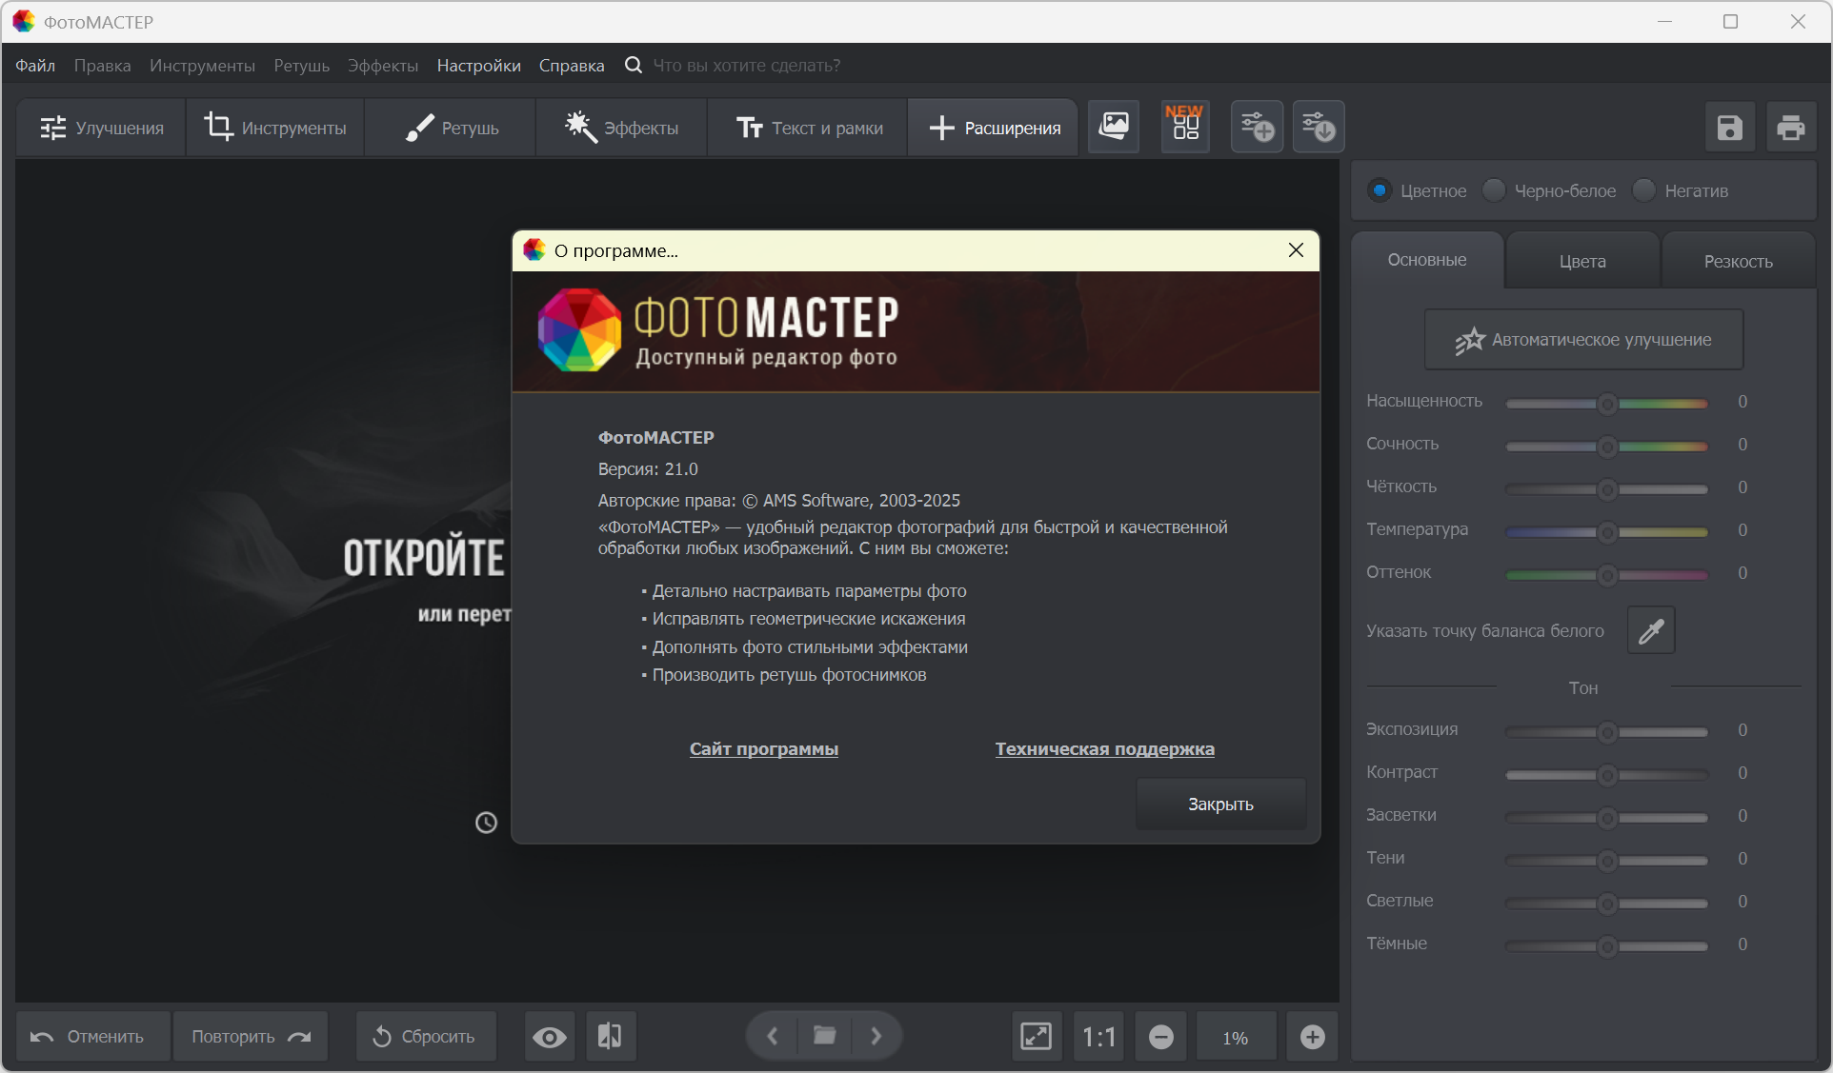Click the Засветки slider handle
The height and width of the screenshot is (1073, 1833).
pyautogui.click(x=1607, y=818)
